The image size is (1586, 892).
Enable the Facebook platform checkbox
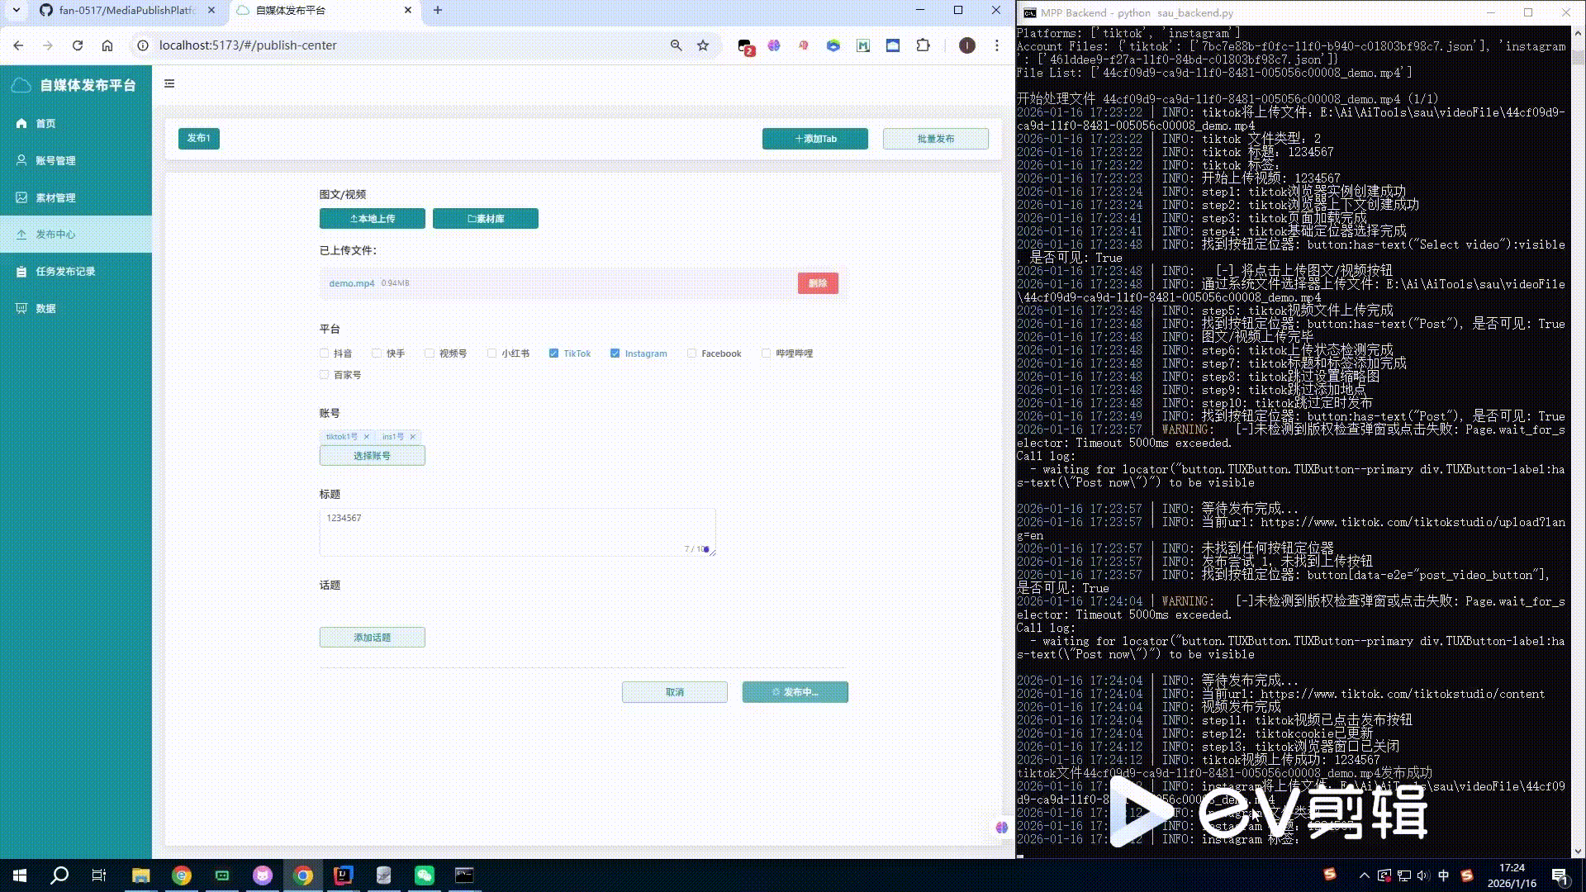tap(691, 353)
